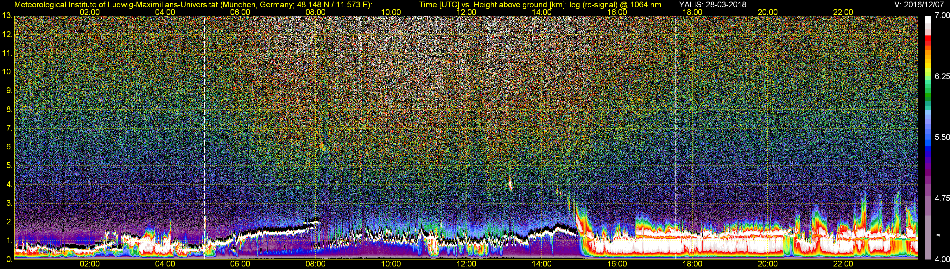Click the 4.75 colorbar scale value

[942, 198]
